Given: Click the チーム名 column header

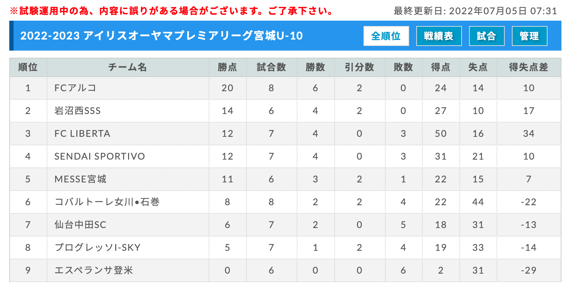Looking at the screenshot, I should tap(128, 67).
